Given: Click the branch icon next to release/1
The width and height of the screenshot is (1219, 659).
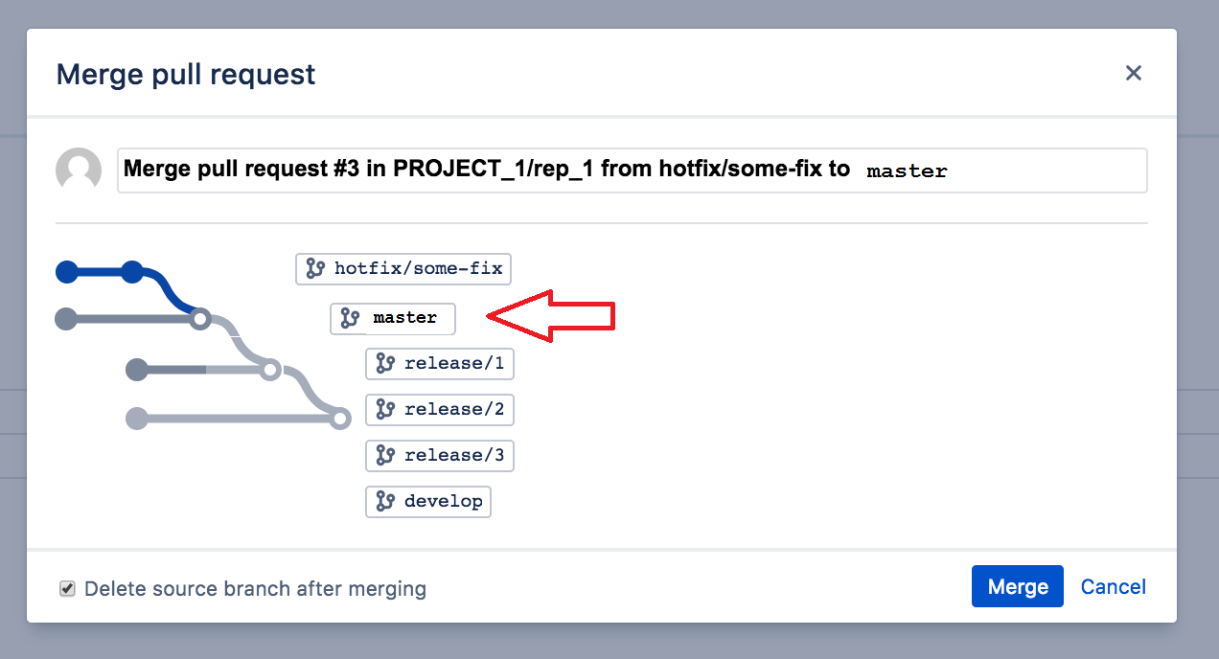Looking at the screenshot, I should click(385, 364).
